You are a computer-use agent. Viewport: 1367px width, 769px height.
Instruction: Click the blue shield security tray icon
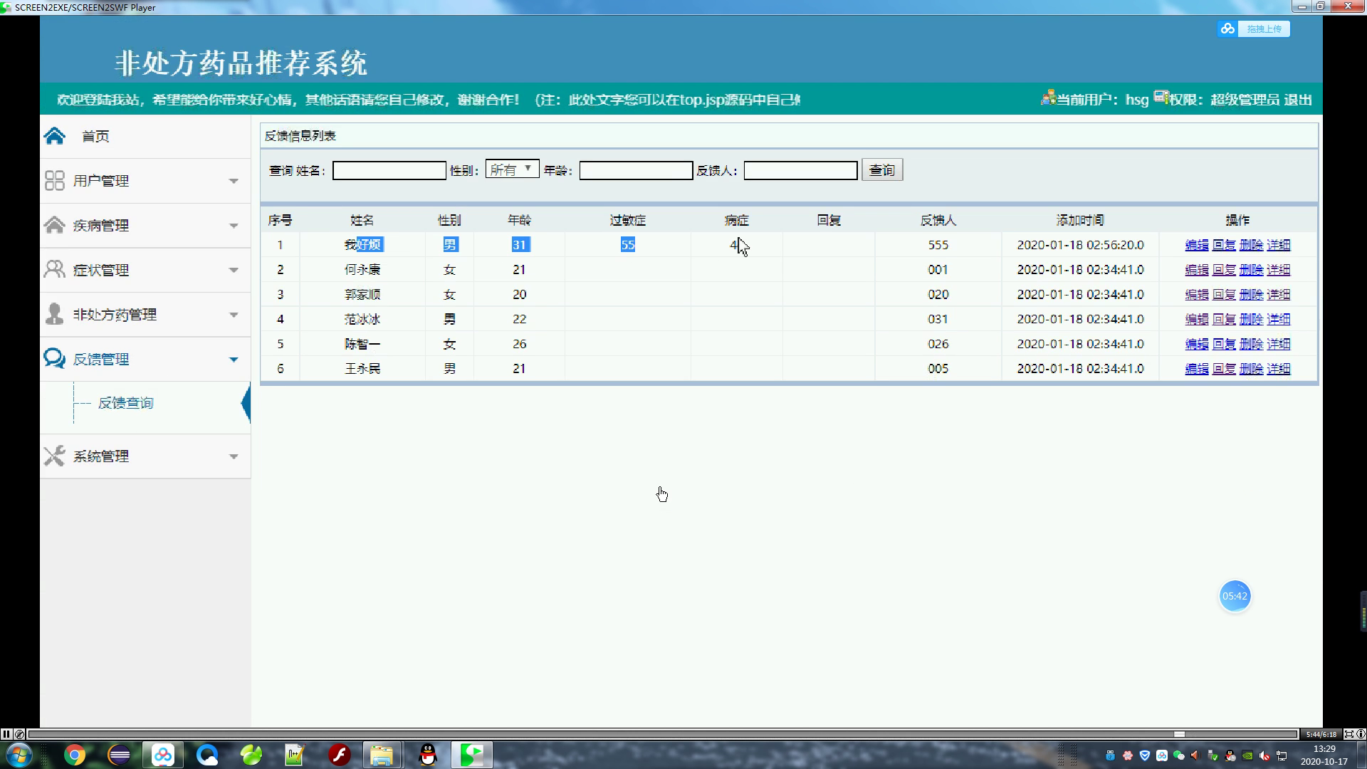tap(1144, 755)
